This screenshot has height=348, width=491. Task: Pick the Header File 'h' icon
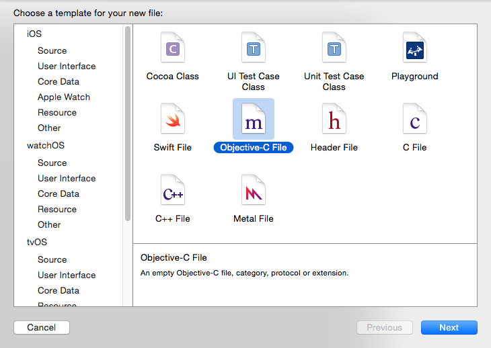334,118
